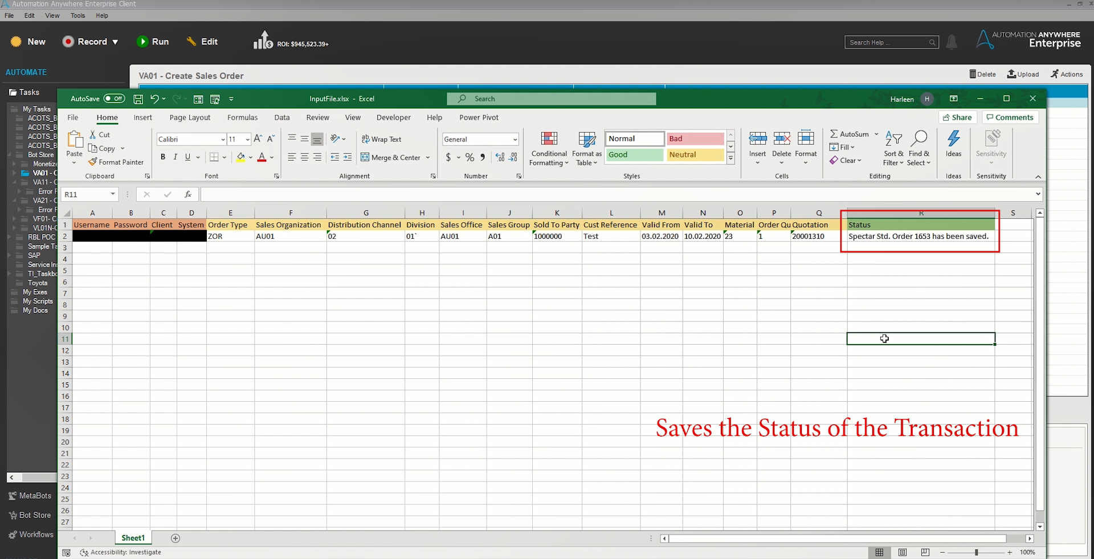Open Conditional Formatting menu
The width and height of the screenshot is (1094, 559).
point(549,149)
